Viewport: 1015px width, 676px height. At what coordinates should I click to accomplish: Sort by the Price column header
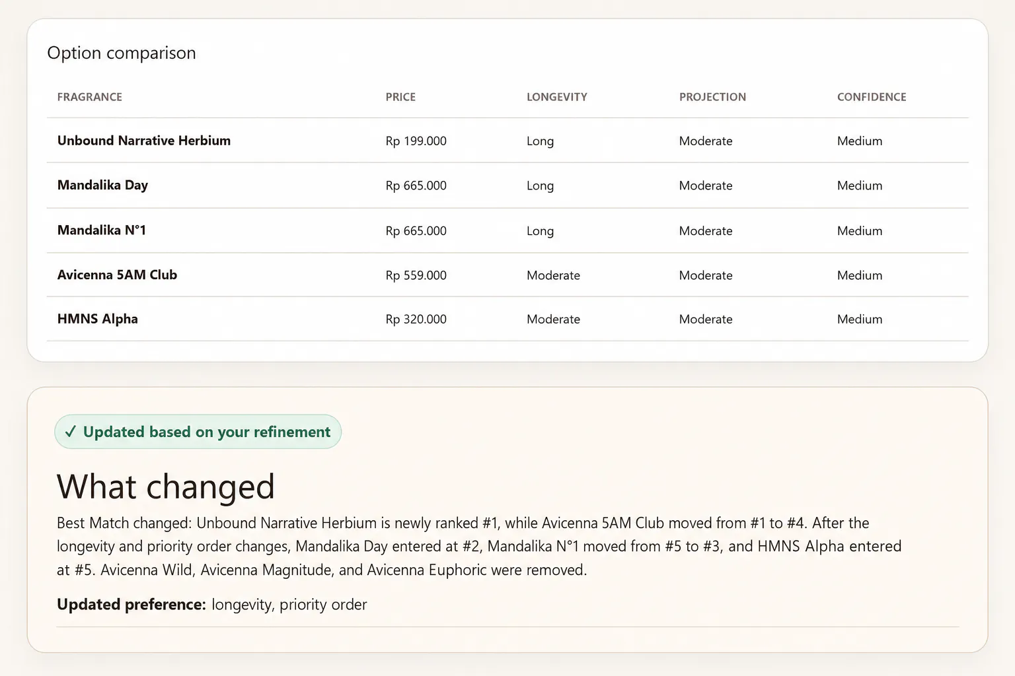tap(400, 97)
